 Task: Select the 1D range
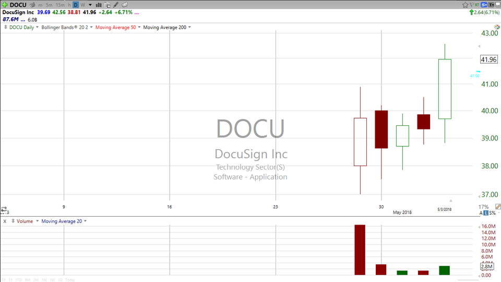[60, 280]
